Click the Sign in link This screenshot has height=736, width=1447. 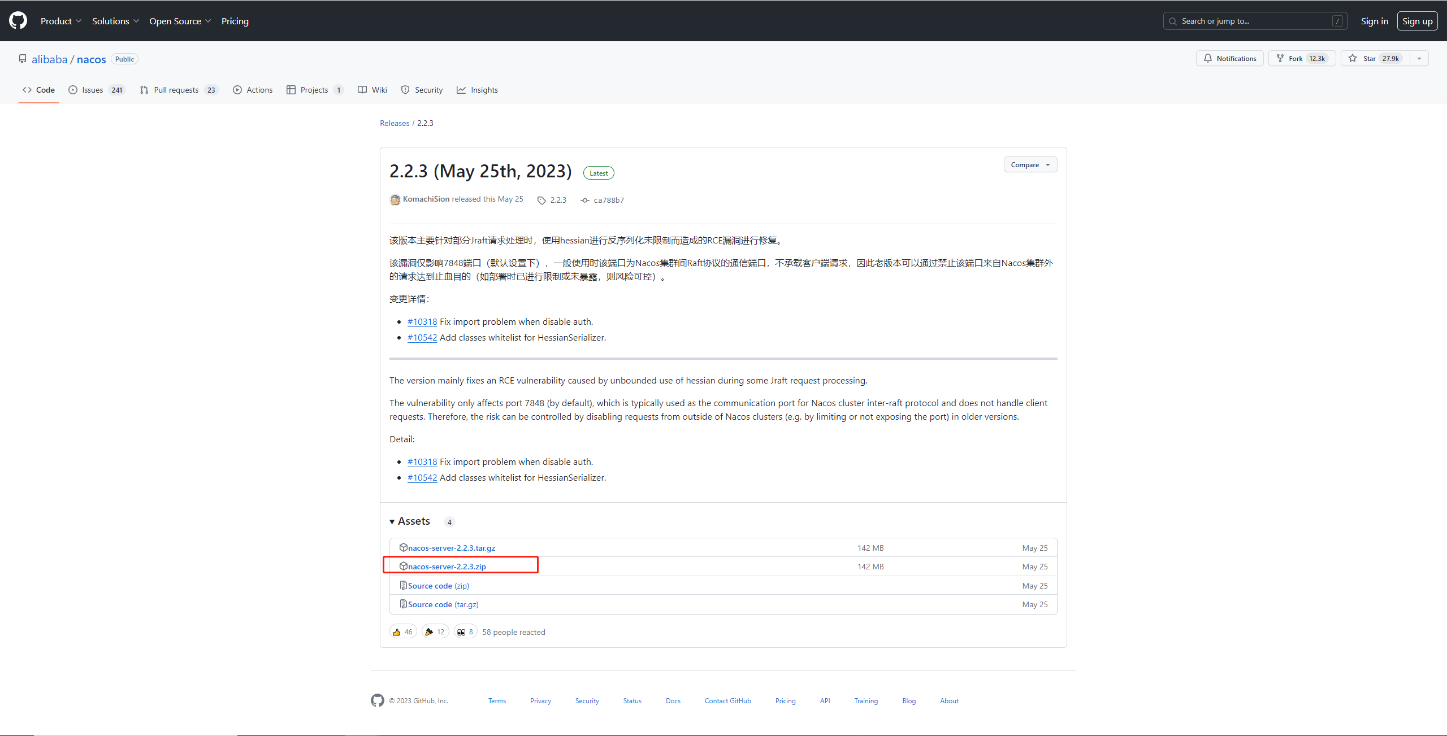(1375, 21)
